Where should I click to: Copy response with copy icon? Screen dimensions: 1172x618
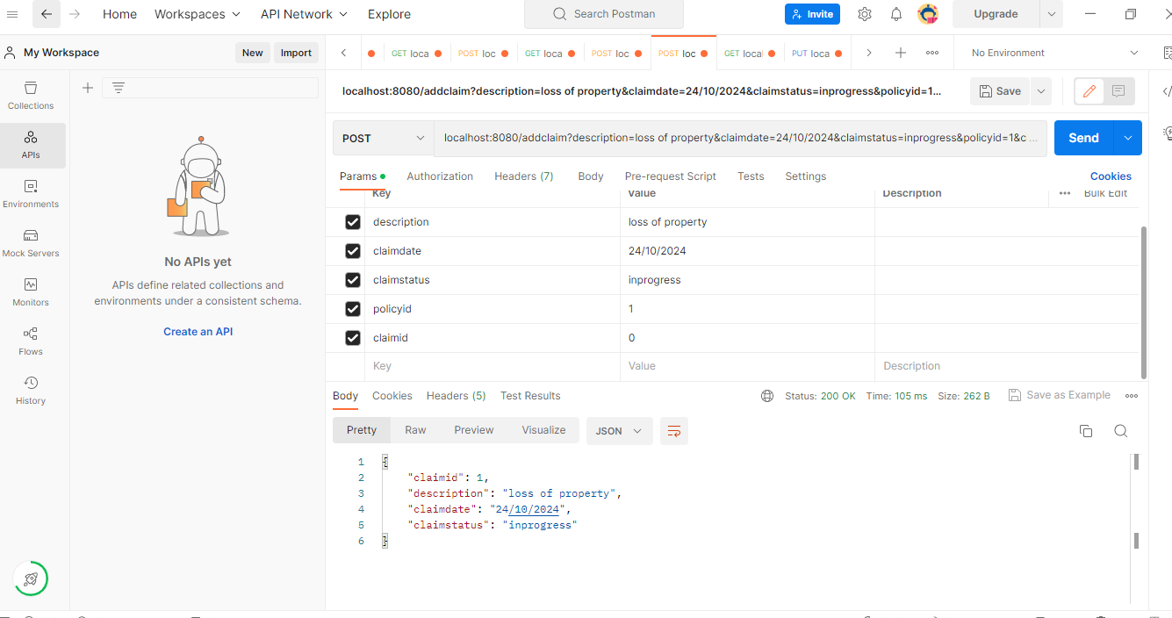click(1086, 431)
